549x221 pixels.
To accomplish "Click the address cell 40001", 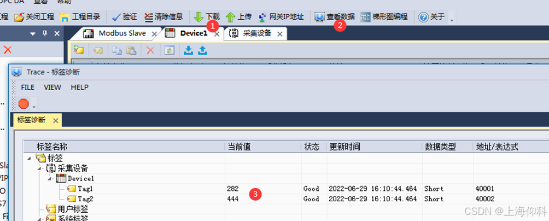I will [x=485, y=189].
